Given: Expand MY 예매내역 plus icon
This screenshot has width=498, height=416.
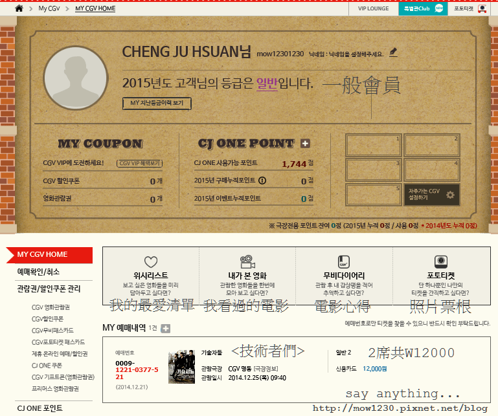Looking at the screenshot, I should 165,329.
